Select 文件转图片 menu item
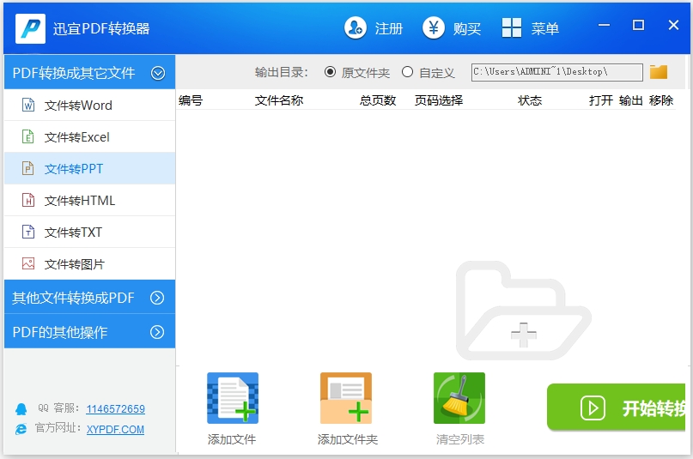Viewport: 693px width, 459px height. pyautogui.click(x=89, y=264)
